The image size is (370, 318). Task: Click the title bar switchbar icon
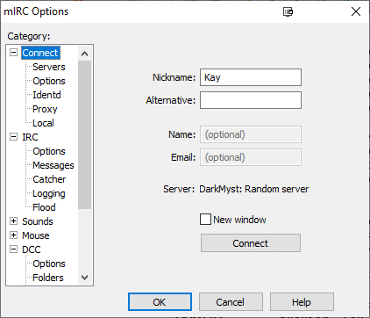click(288, 11)
